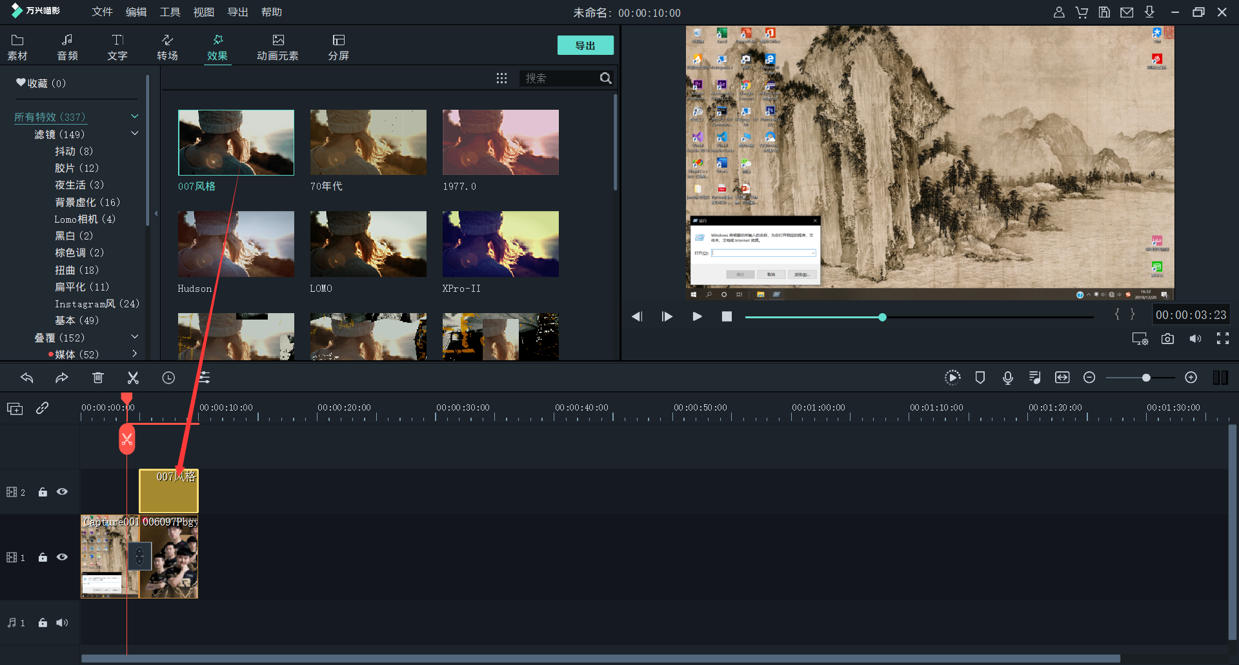Screen dimensions: 1239x665
Task: Expand the 媒体 (52) subcategory arrow
Action: point(135,354)
